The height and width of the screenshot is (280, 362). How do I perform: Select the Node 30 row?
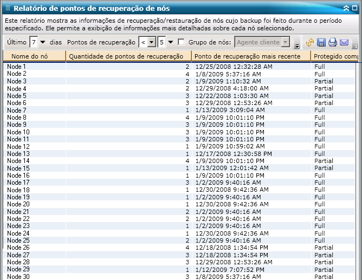pos(179,277)
